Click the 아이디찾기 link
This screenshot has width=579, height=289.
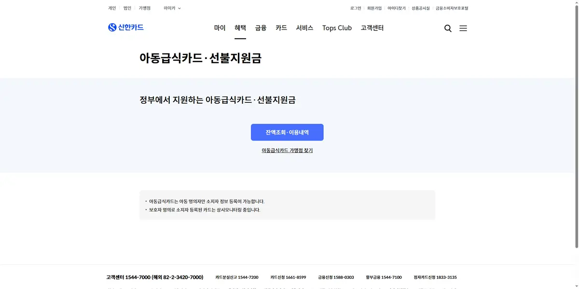(x=397, y=8)
